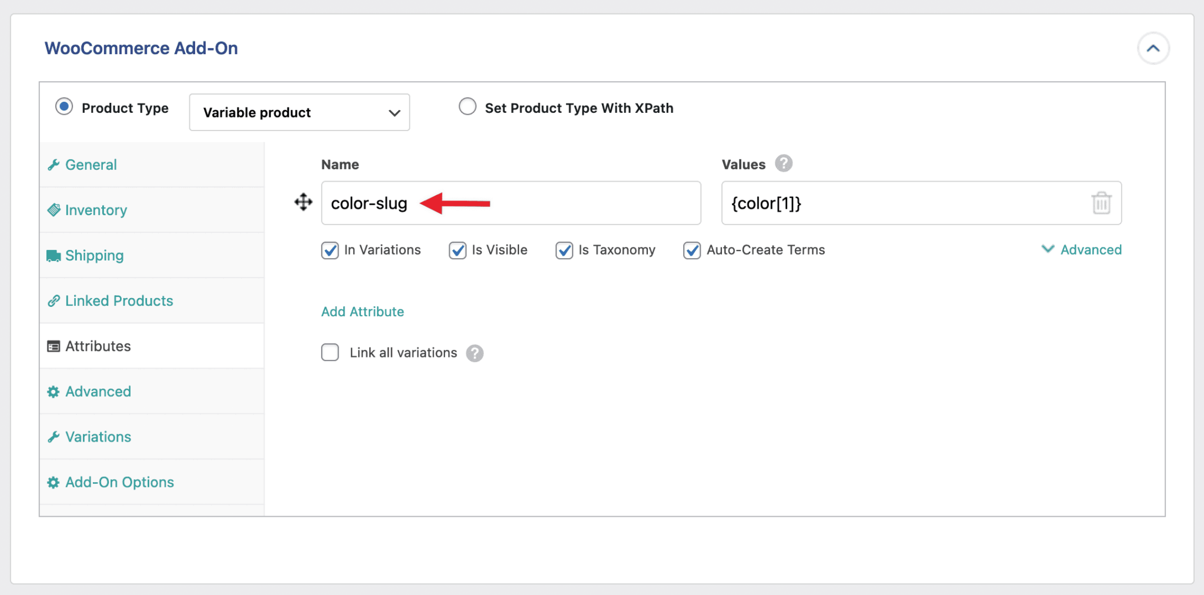
Task: Select the Linked Products chain icon
Action: [54, 300]
